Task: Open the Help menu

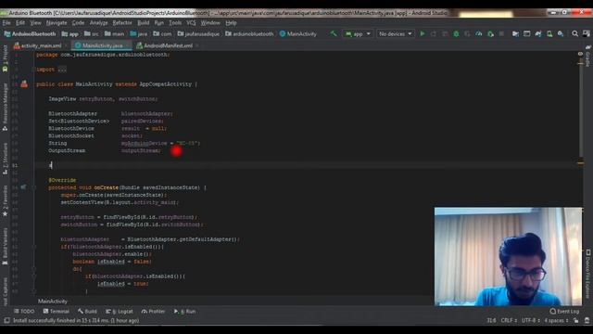Action: pos(231,22)
